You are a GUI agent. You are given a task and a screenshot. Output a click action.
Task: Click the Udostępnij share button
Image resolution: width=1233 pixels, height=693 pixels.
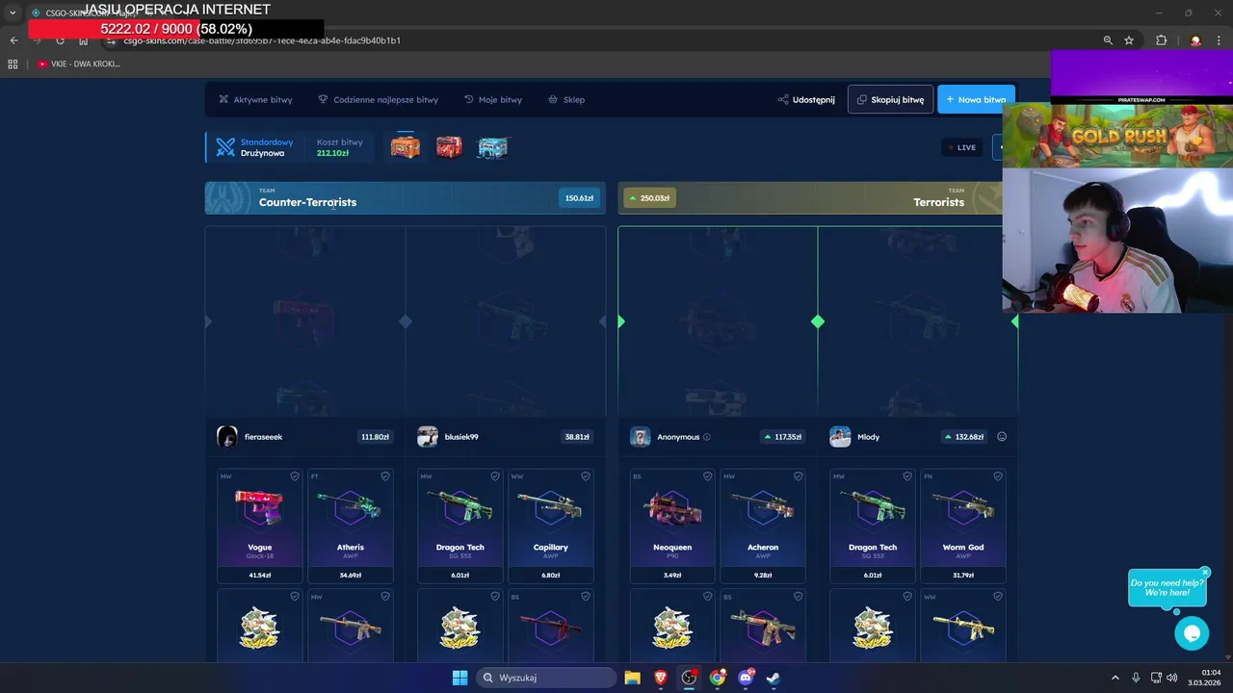[806, 99]
